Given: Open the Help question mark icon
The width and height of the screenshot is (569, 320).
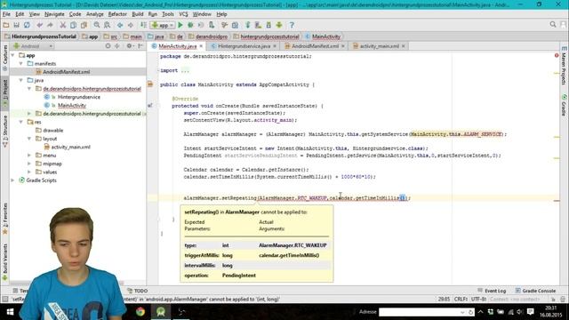Looking at the screenshot, I should (x=292, y=25).
